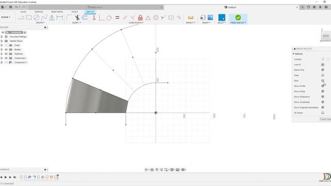Click Finish Sketch button in Sketch Palette
The image size is (331, 186).
point(325,119)
